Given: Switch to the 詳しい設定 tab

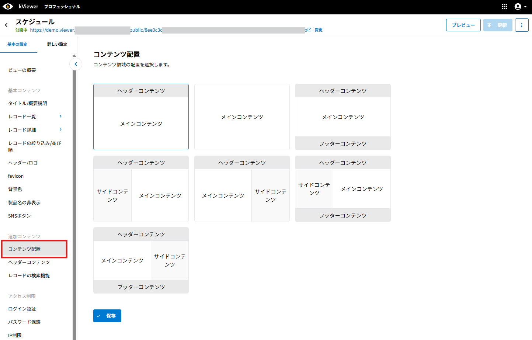Looking at the screenshot, I should [x=57, y=44].
